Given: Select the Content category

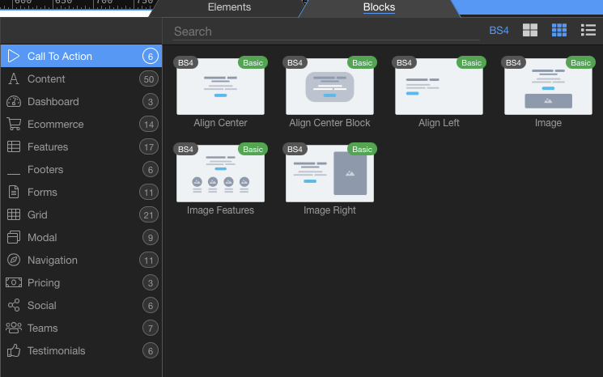Looking at the screenshot, I should coord(46,79).
